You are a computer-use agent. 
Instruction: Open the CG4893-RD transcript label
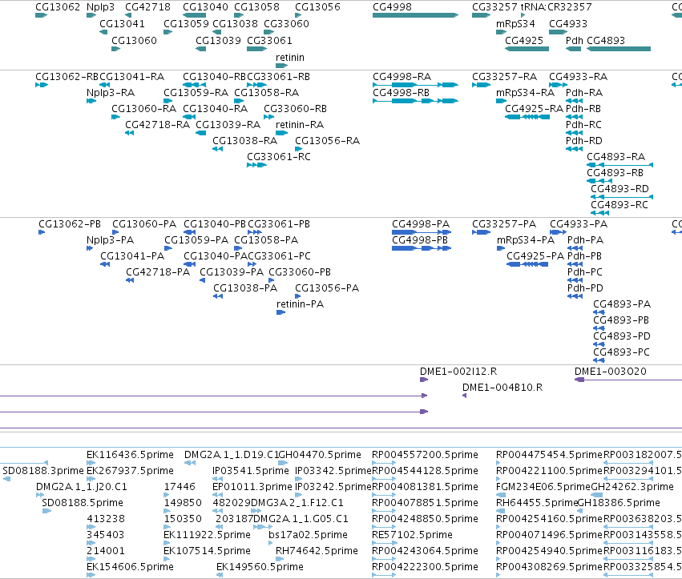pos(619,189)
